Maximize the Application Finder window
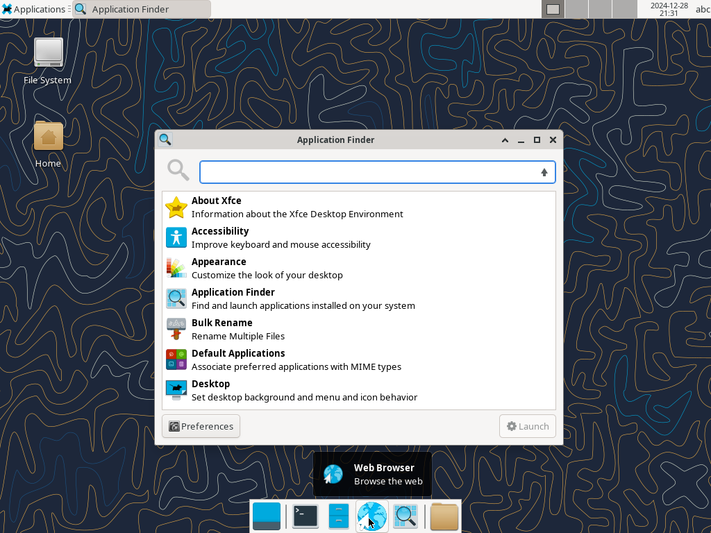Viewport: 711px width, 533px height. (537, 140)
